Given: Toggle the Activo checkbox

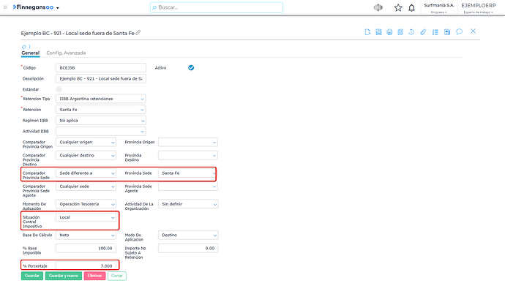Looking at the screenshot, I should coord(191,67).
